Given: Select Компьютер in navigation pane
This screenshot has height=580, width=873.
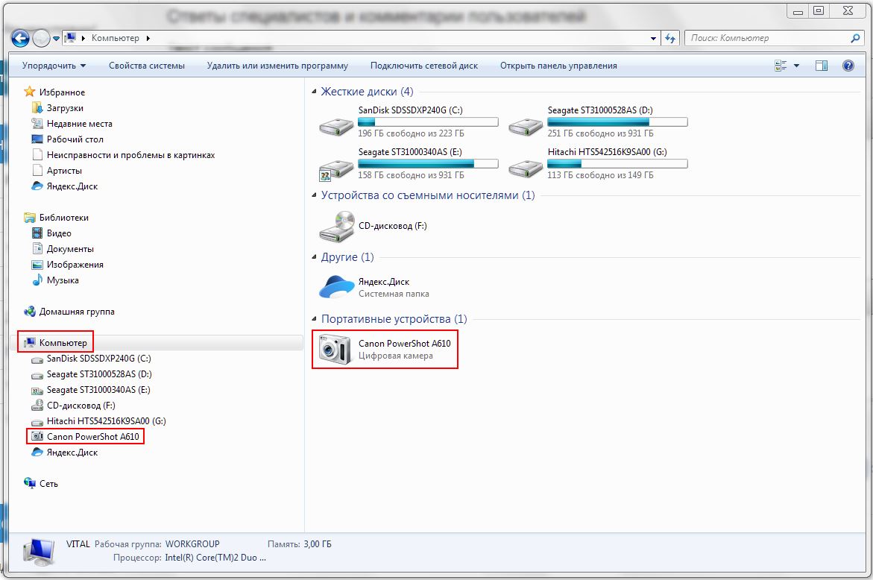Looking at the screenshot, I should click(x=56, y=343).
